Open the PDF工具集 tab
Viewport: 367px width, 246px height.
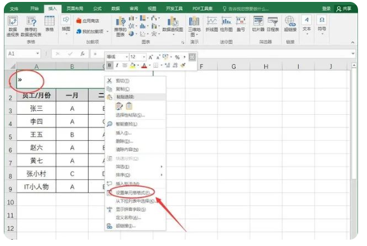click(x=203, y=9)
